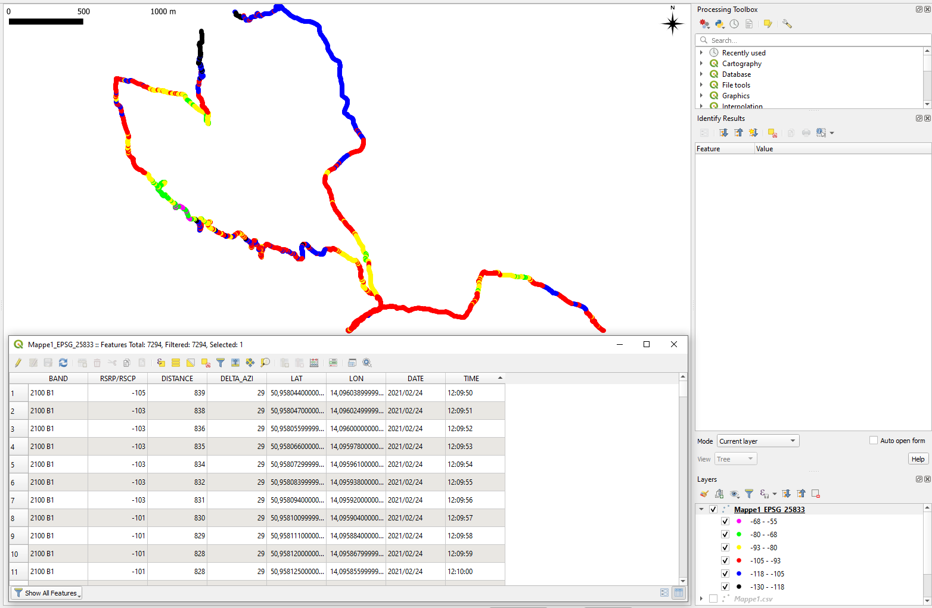Sort by TIME column header

click(476, 378)
